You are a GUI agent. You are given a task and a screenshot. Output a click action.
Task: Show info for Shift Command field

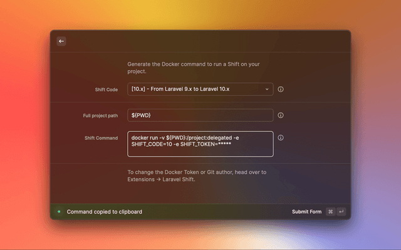[x=281, y=137]
